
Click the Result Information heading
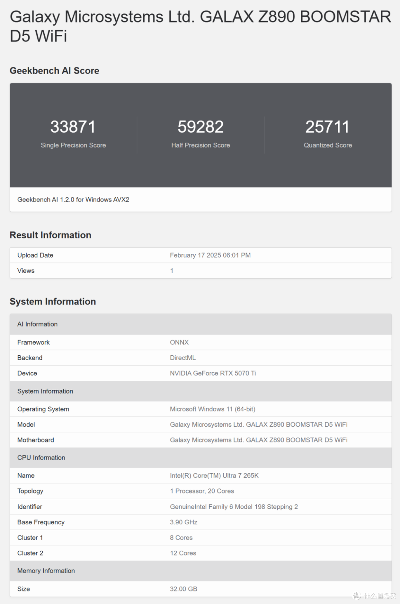(x=50, y=235)
